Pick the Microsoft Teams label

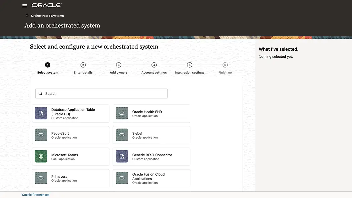[65, 155]
